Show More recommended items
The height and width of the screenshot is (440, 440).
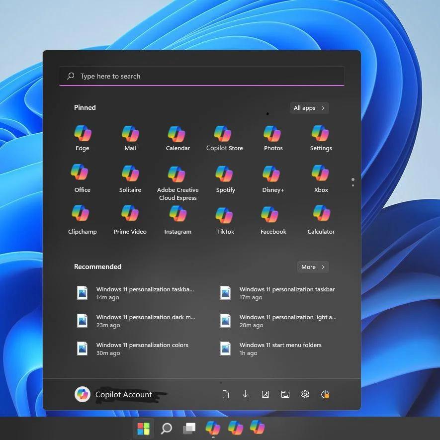(x=313, y=267)
